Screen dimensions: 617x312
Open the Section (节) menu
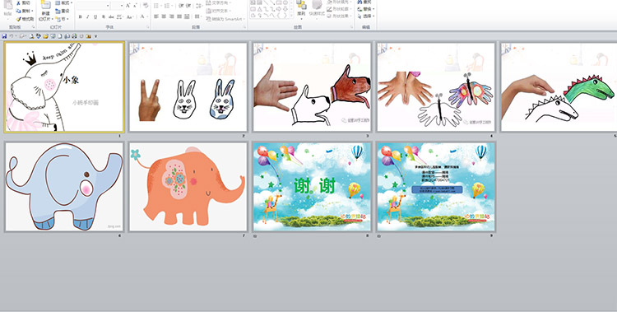(x=62, y=18)
